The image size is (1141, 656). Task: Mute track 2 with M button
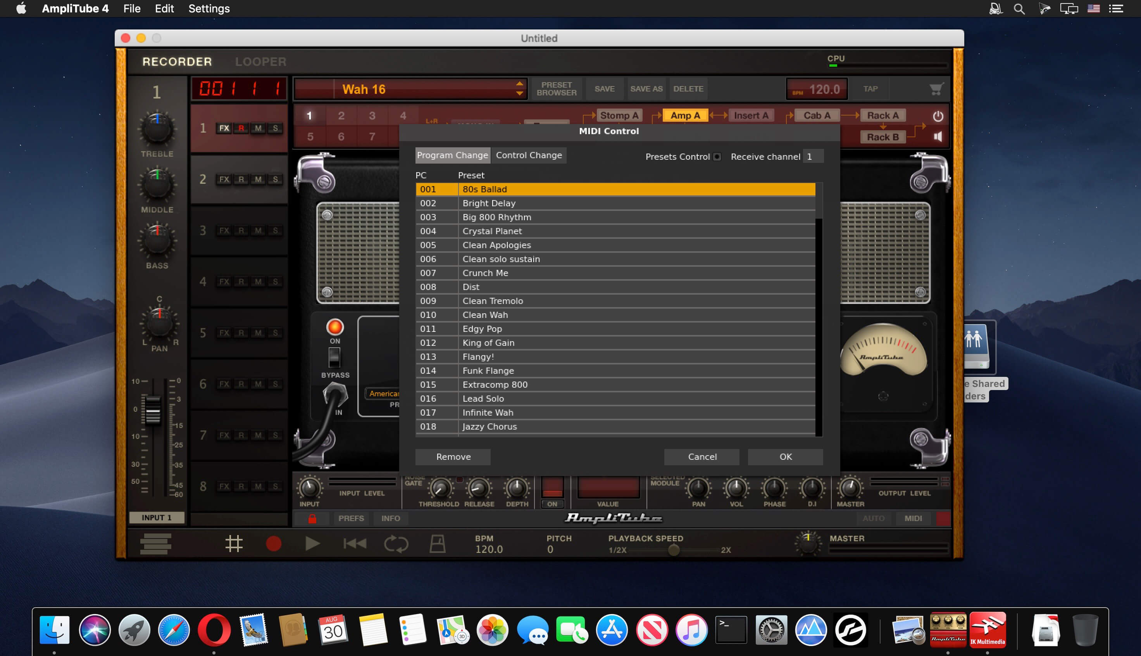(x=258, y=180)
